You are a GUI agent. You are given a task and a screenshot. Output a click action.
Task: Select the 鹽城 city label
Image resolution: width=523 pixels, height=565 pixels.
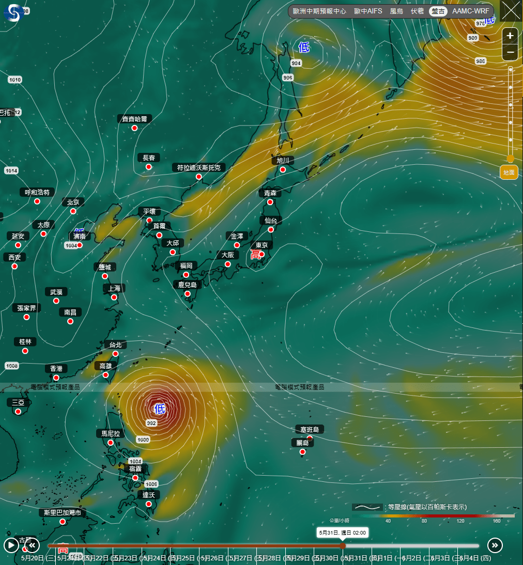pos(105,268)
